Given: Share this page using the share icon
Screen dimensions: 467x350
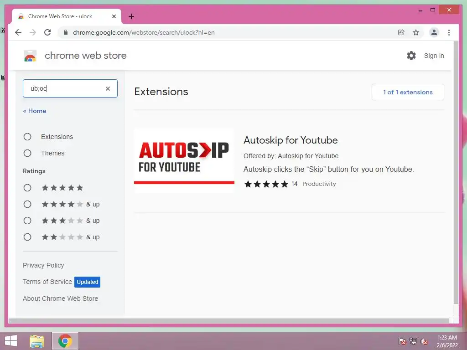Looking at the screenshot, I should pos(401,32).
